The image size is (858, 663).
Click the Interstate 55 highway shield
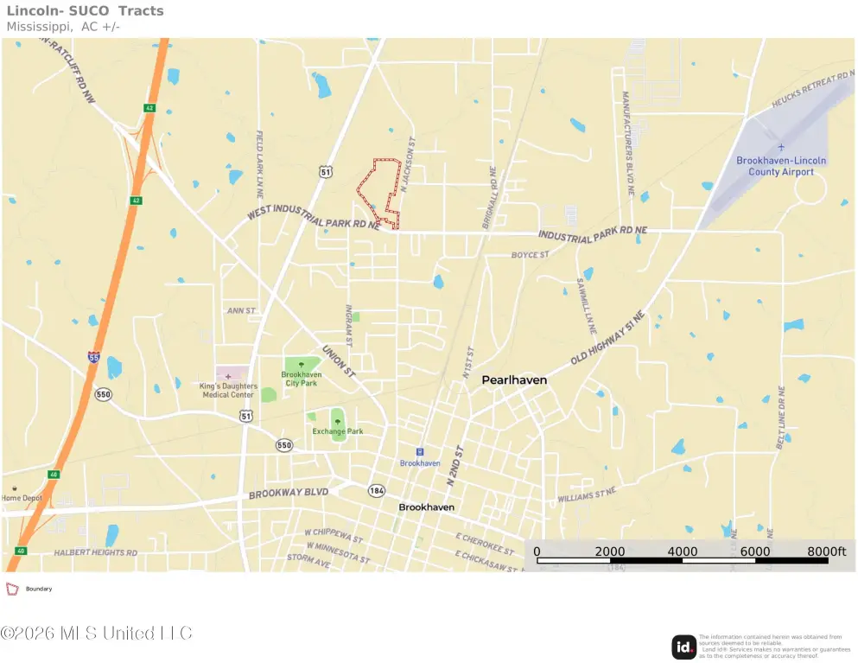[92, 356]
